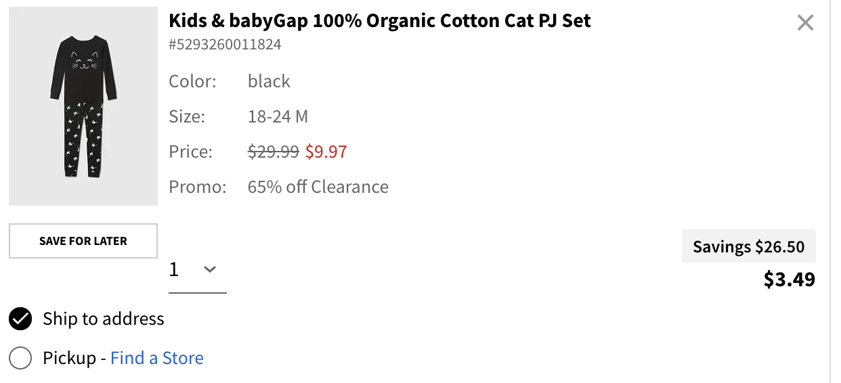
Task: Click the Savings $26.50 badge
Action: pyautogui.click(x=748, y=247)
